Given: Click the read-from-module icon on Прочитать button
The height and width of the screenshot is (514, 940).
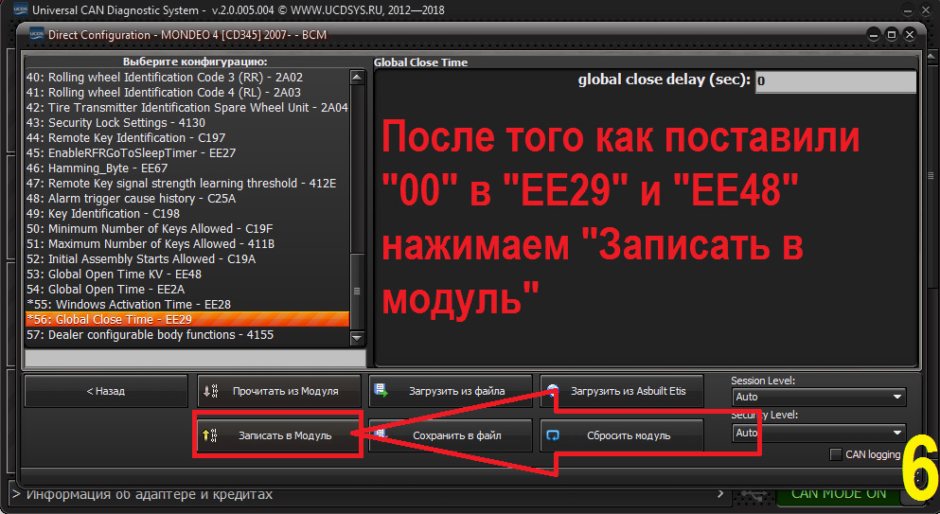Looking at the screenshot, I should click(x=210, y=391).
